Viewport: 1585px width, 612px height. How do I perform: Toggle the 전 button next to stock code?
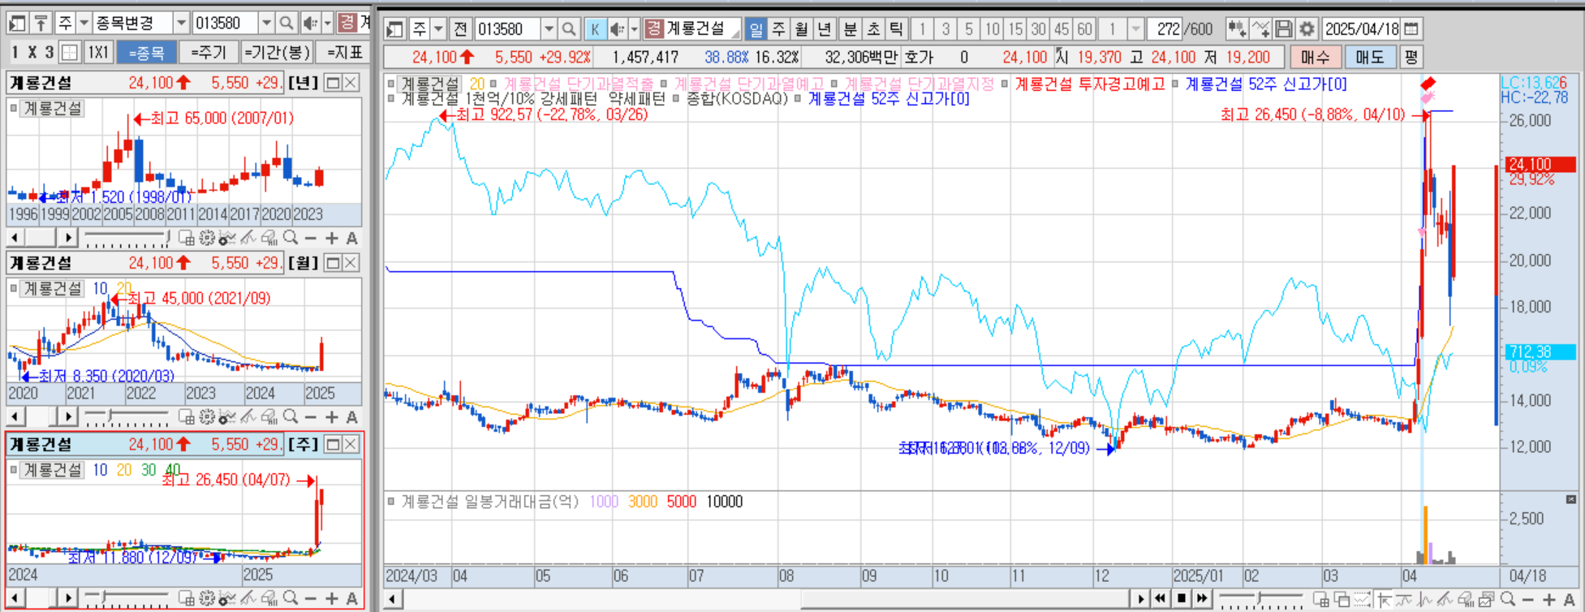460,29
